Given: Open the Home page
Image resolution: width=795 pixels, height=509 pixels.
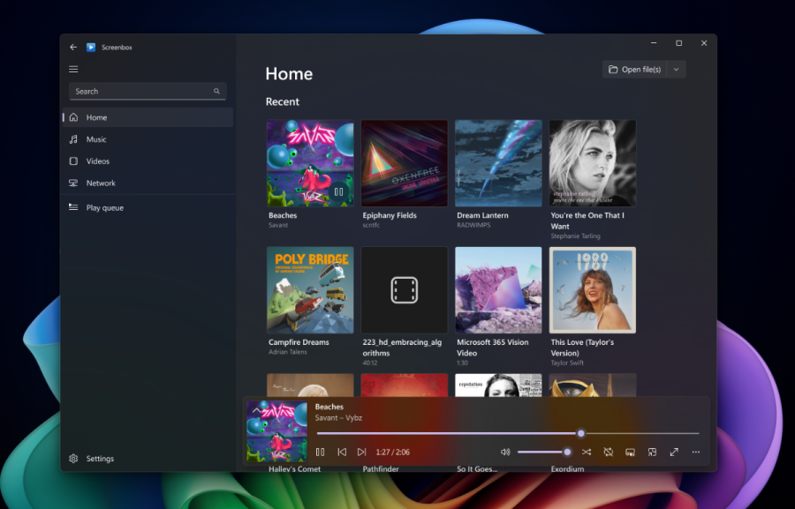Looking at the screenshot, I should (148, 117).
